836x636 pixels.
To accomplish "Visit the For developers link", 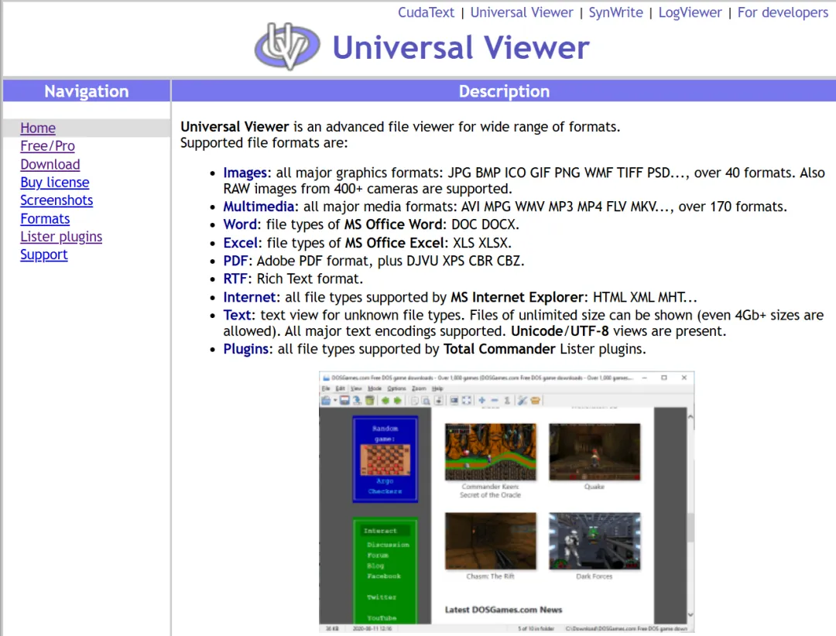I will (x=783, y=12).
